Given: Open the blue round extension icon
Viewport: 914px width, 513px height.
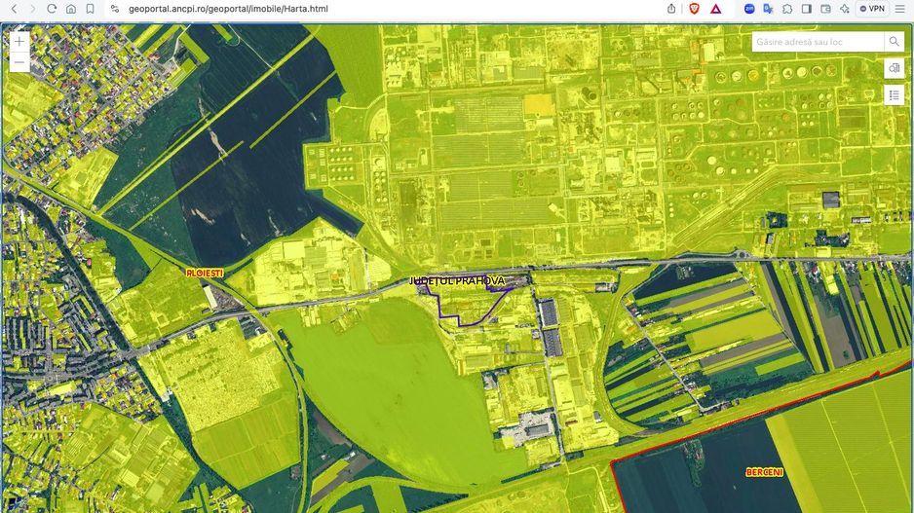Looking at the screenshot, I should (749, 9).
